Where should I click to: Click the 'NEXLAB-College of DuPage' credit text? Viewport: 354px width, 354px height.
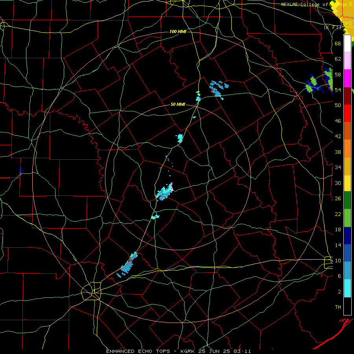coord(315,4)
